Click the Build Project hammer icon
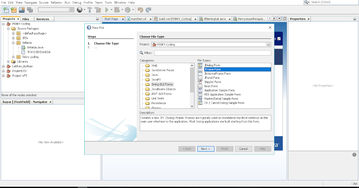359x188 pixels. (90, 10)
